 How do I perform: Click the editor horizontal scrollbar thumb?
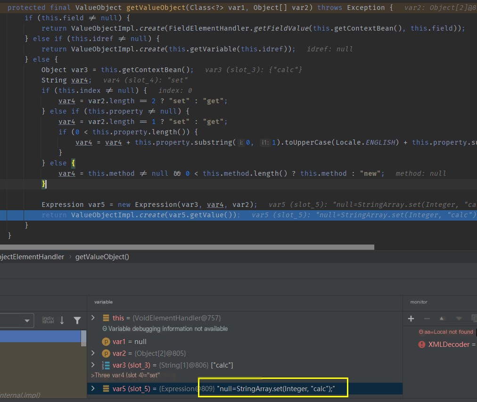[187, 247]
